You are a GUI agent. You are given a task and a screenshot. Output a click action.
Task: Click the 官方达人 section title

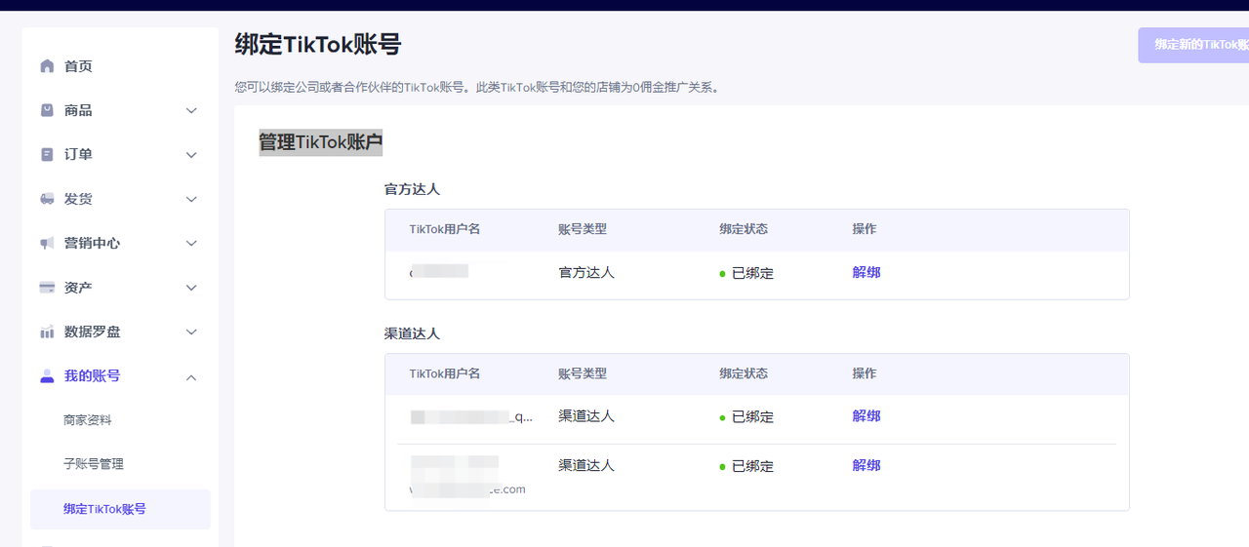pos(412,189)
